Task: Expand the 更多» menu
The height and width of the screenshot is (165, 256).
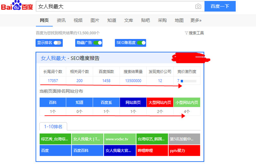Action: click(196, 20)
